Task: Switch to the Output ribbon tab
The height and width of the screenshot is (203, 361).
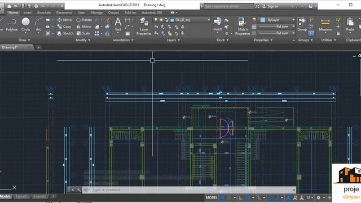Action: pyautogui.click(x=113, y=12)
